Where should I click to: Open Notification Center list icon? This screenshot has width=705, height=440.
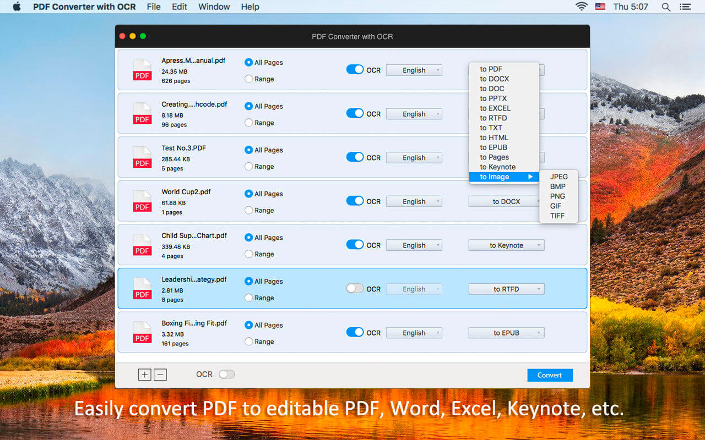click(x=685, y=7)
